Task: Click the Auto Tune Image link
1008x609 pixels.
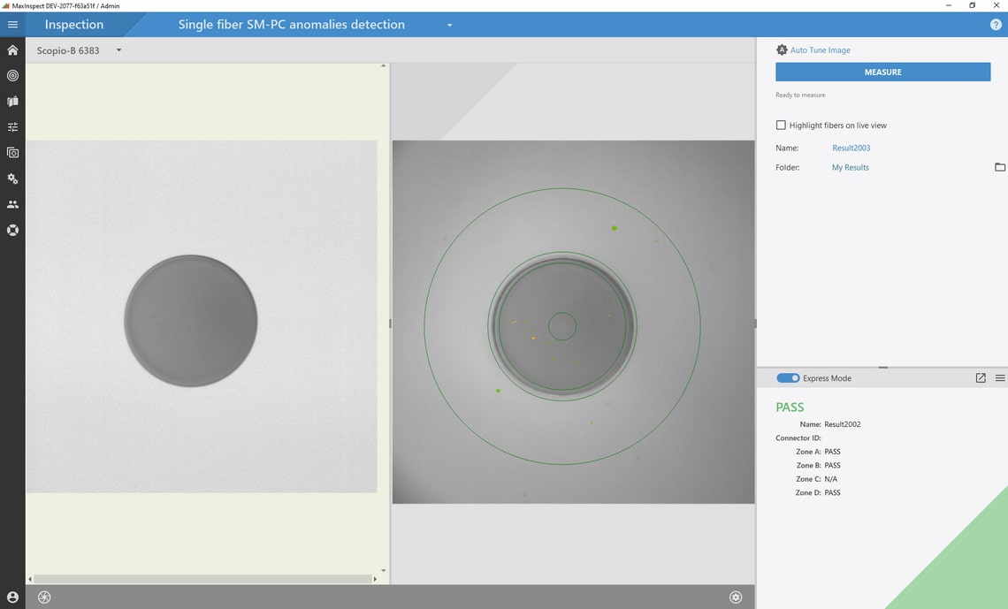Action: (820, 50)
